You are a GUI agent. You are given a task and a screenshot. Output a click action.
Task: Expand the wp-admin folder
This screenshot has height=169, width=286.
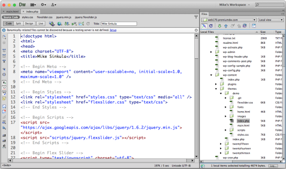211,52
